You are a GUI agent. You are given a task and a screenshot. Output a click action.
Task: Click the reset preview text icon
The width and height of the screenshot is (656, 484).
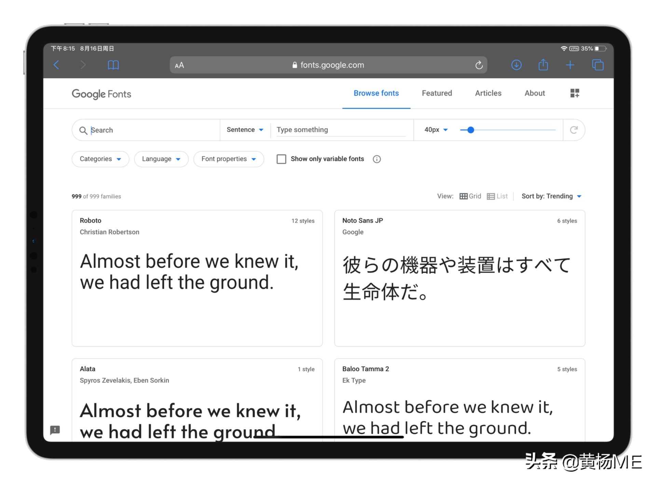pos(574,130)
